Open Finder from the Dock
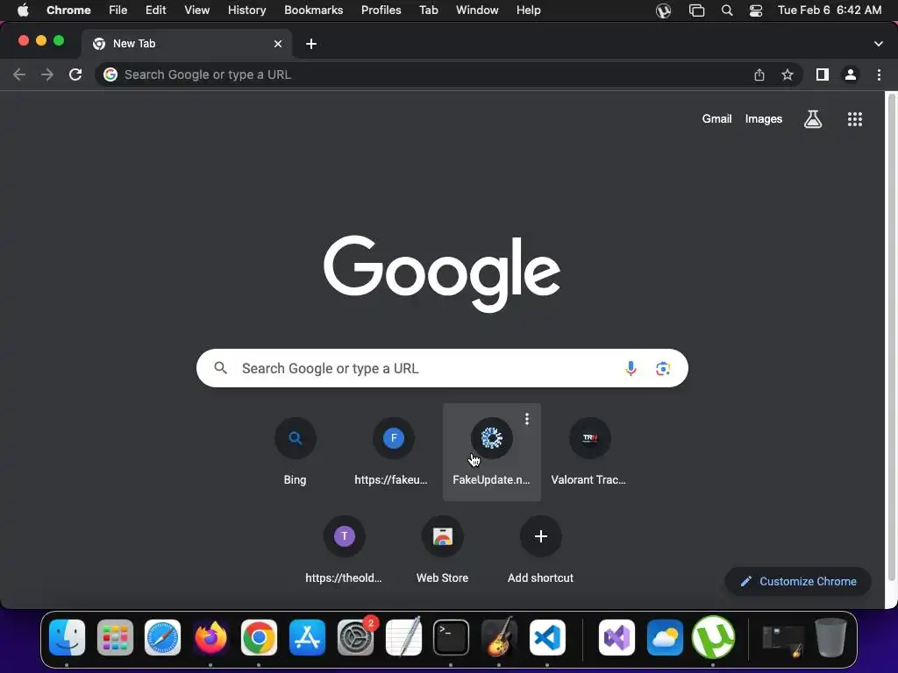This screenshot has height=673, width=898. click(x=67, y=638)
